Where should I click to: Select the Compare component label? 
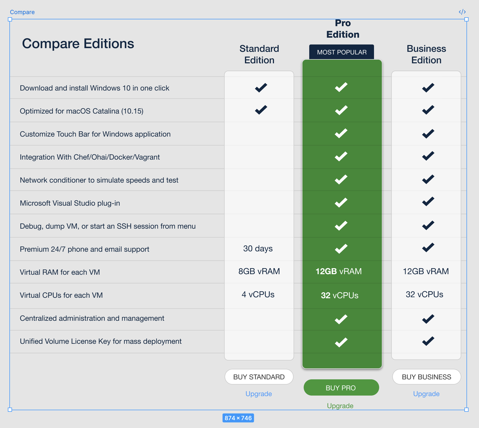point(22,12)
